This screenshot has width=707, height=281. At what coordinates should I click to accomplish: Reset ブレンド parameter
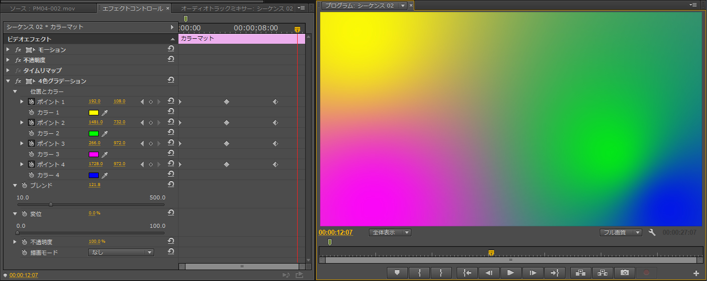[x=171, y=185]
